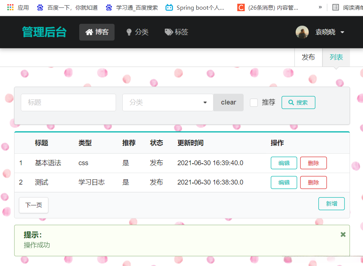
Task: Select the css type cell
Action: coord(83,163)
